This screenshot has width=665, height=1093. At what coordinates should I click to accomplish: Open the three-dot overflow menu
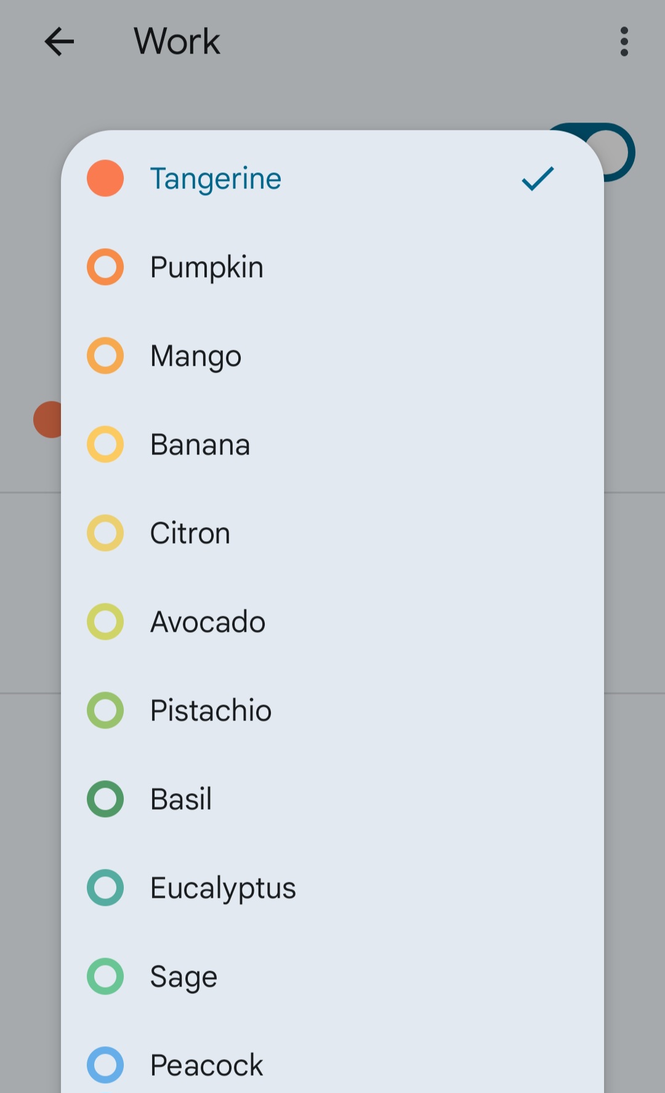pos(623,41)
